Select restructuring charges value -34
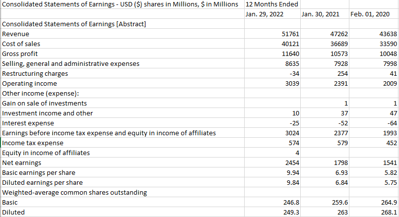399x217 pixels. (x=294, y=74)
